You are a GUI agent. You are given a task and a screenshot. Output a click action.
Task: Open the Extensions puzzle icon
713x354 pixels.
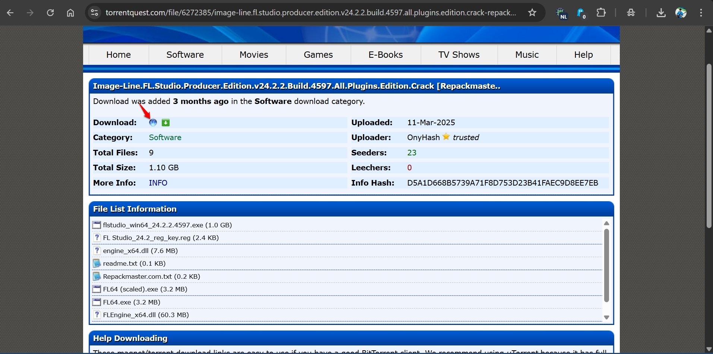pos(601,13)
